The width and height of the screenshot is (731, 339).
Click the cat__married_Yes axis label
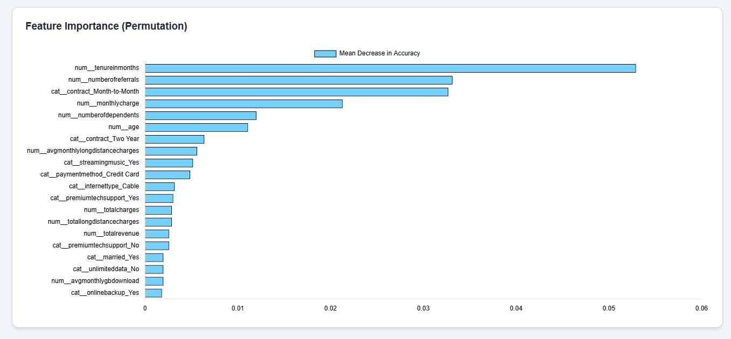(x=113, y=257)
